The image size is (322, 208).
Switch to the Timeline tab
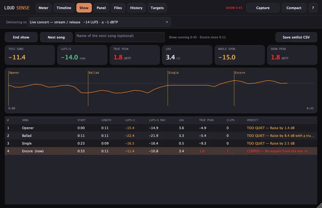pyautogui.click(x=64, y=8)
